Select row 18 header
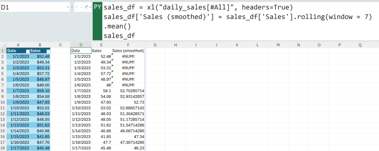379x151 pixels. point(3,148)
